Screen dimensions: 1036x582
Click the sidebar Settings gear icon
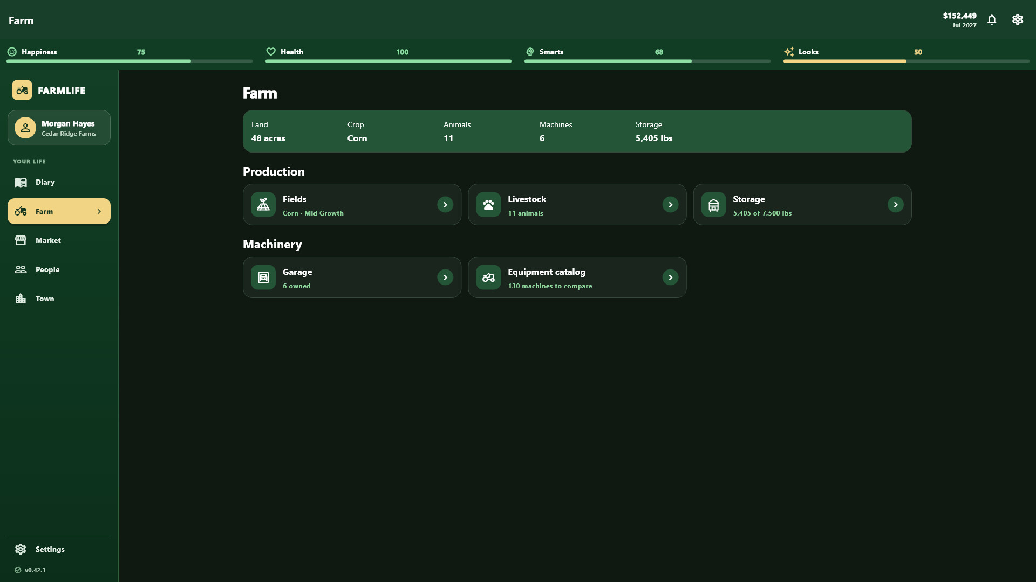coord(21,550)
